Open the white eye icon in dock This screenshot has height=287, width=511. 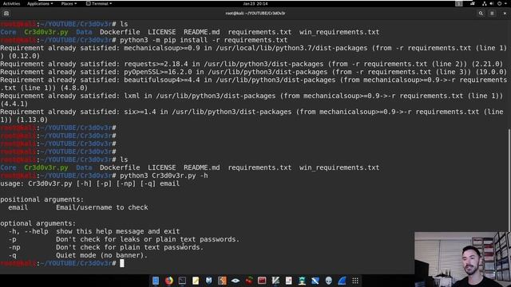pos(236,281)
